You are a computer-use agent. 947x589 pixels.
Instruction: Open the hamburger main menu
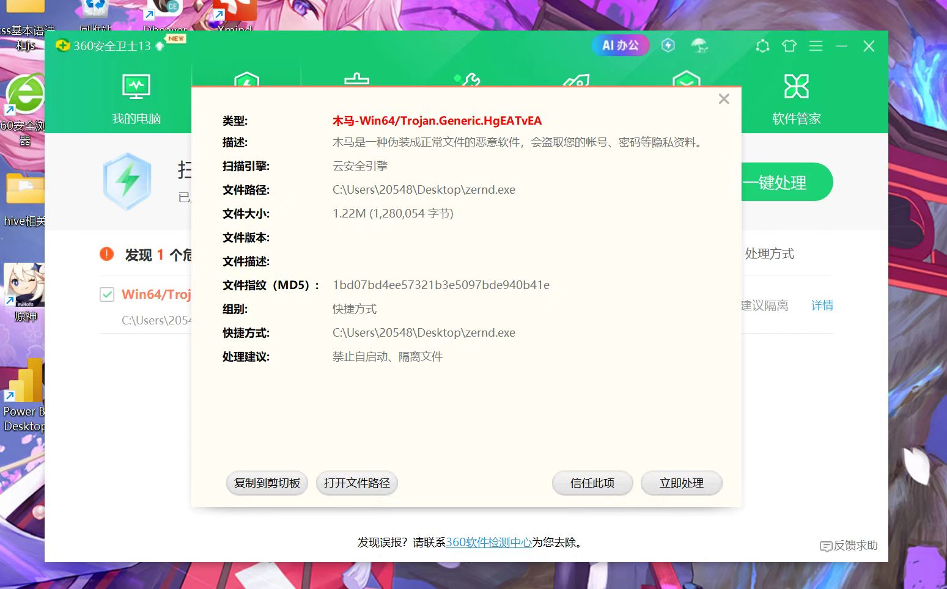(x=816, y=46)
